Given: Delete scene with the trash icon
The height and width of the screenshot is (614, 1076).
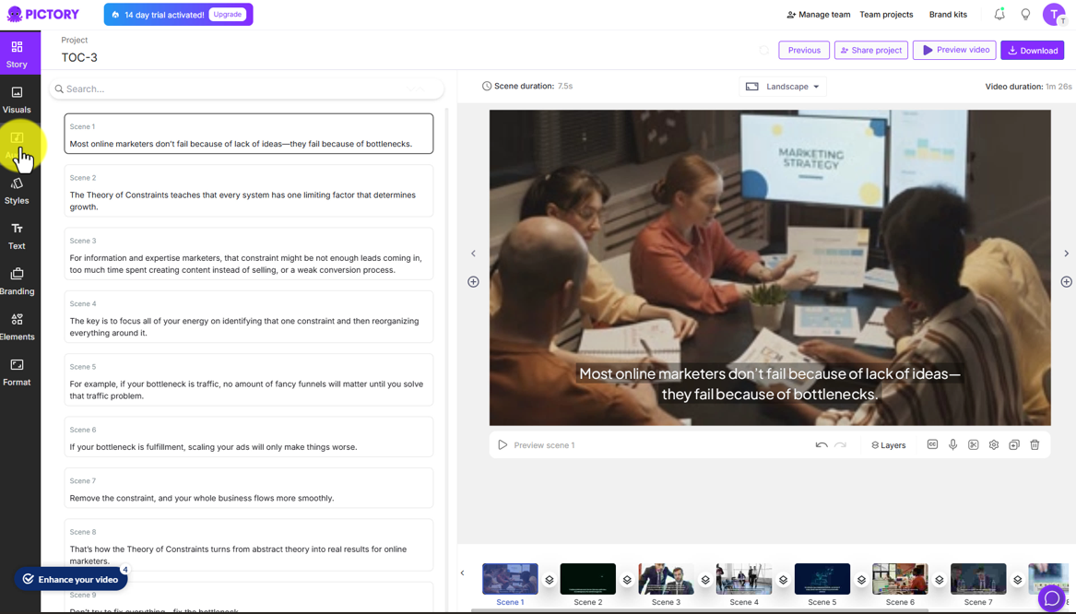Looking at the screenshot, I should (x=1035, y=444).
